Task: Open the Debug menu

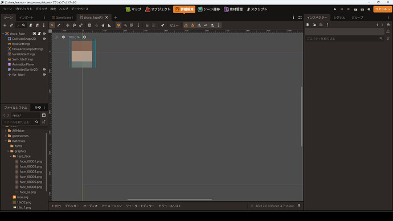Action: click(41, 9)
